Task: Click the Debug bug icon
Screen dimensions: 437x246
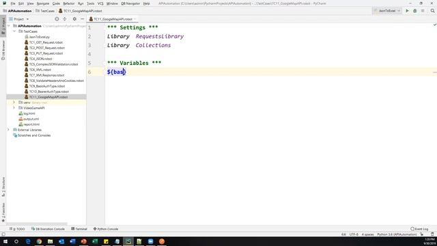Action: 415,11
